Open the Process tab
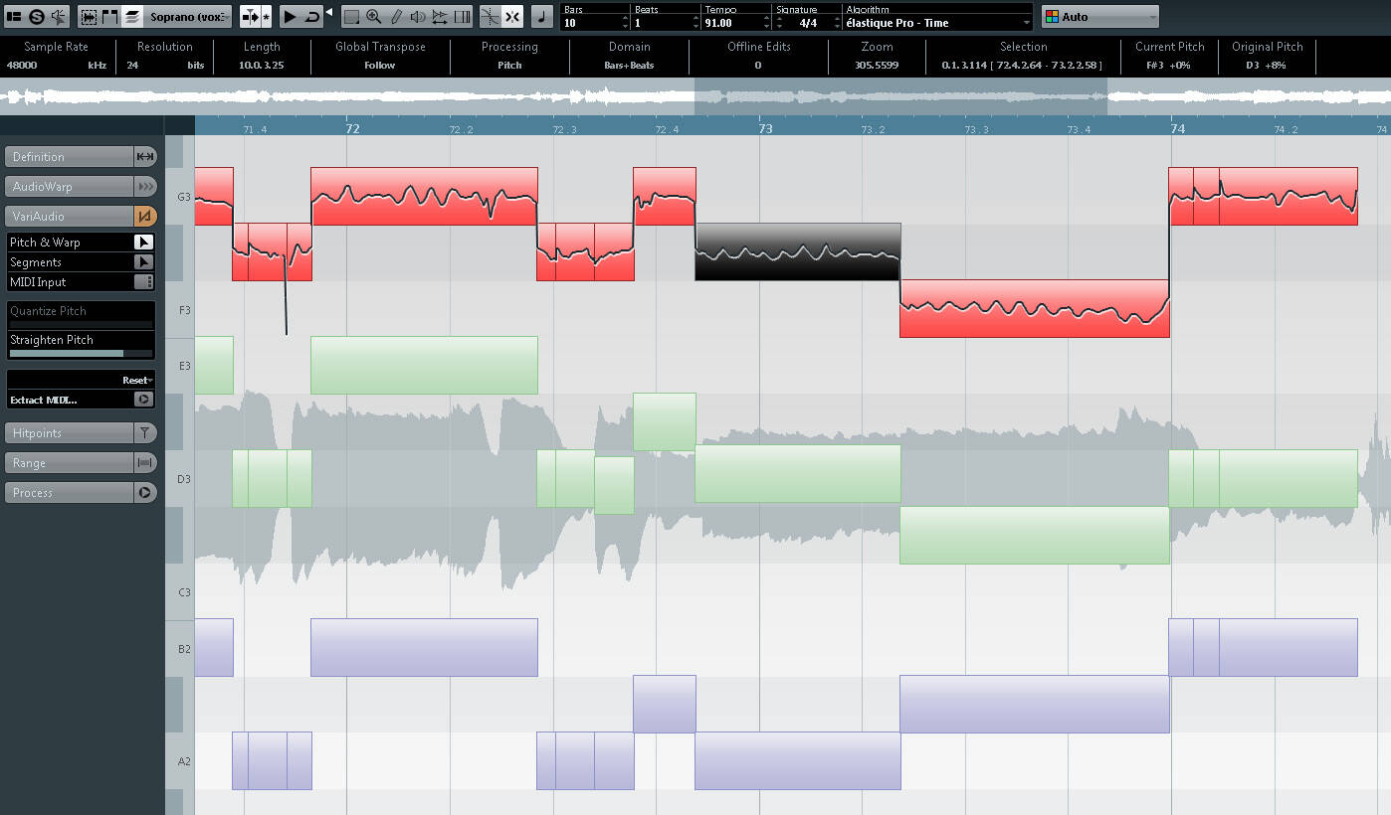The width and height of the screenshot is (1391, 815). click(x=70, y=492)
